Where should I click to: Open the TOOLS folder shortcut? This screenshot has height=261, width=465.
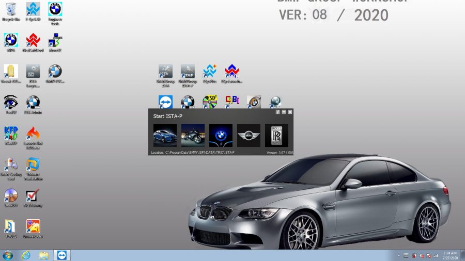pos(11,229)
